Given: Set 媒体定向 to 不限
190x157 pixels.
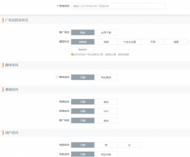Looking at the screenshot, I should [x=83, y=77].
